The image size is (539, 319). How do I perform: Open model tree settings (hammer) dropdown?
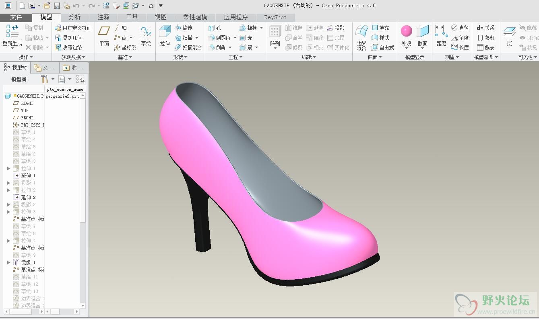(53, 79)
